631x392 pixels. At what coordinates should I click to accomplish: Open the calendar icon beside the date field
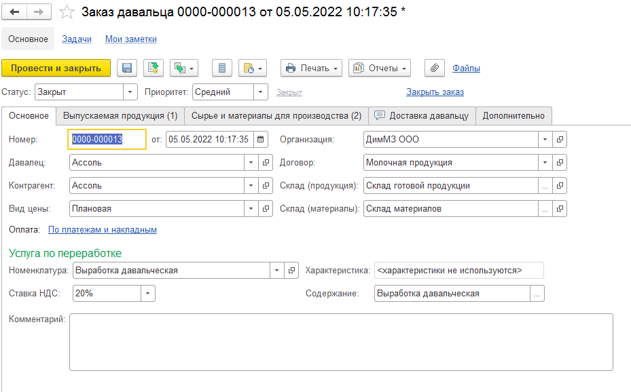pos(262,139)
